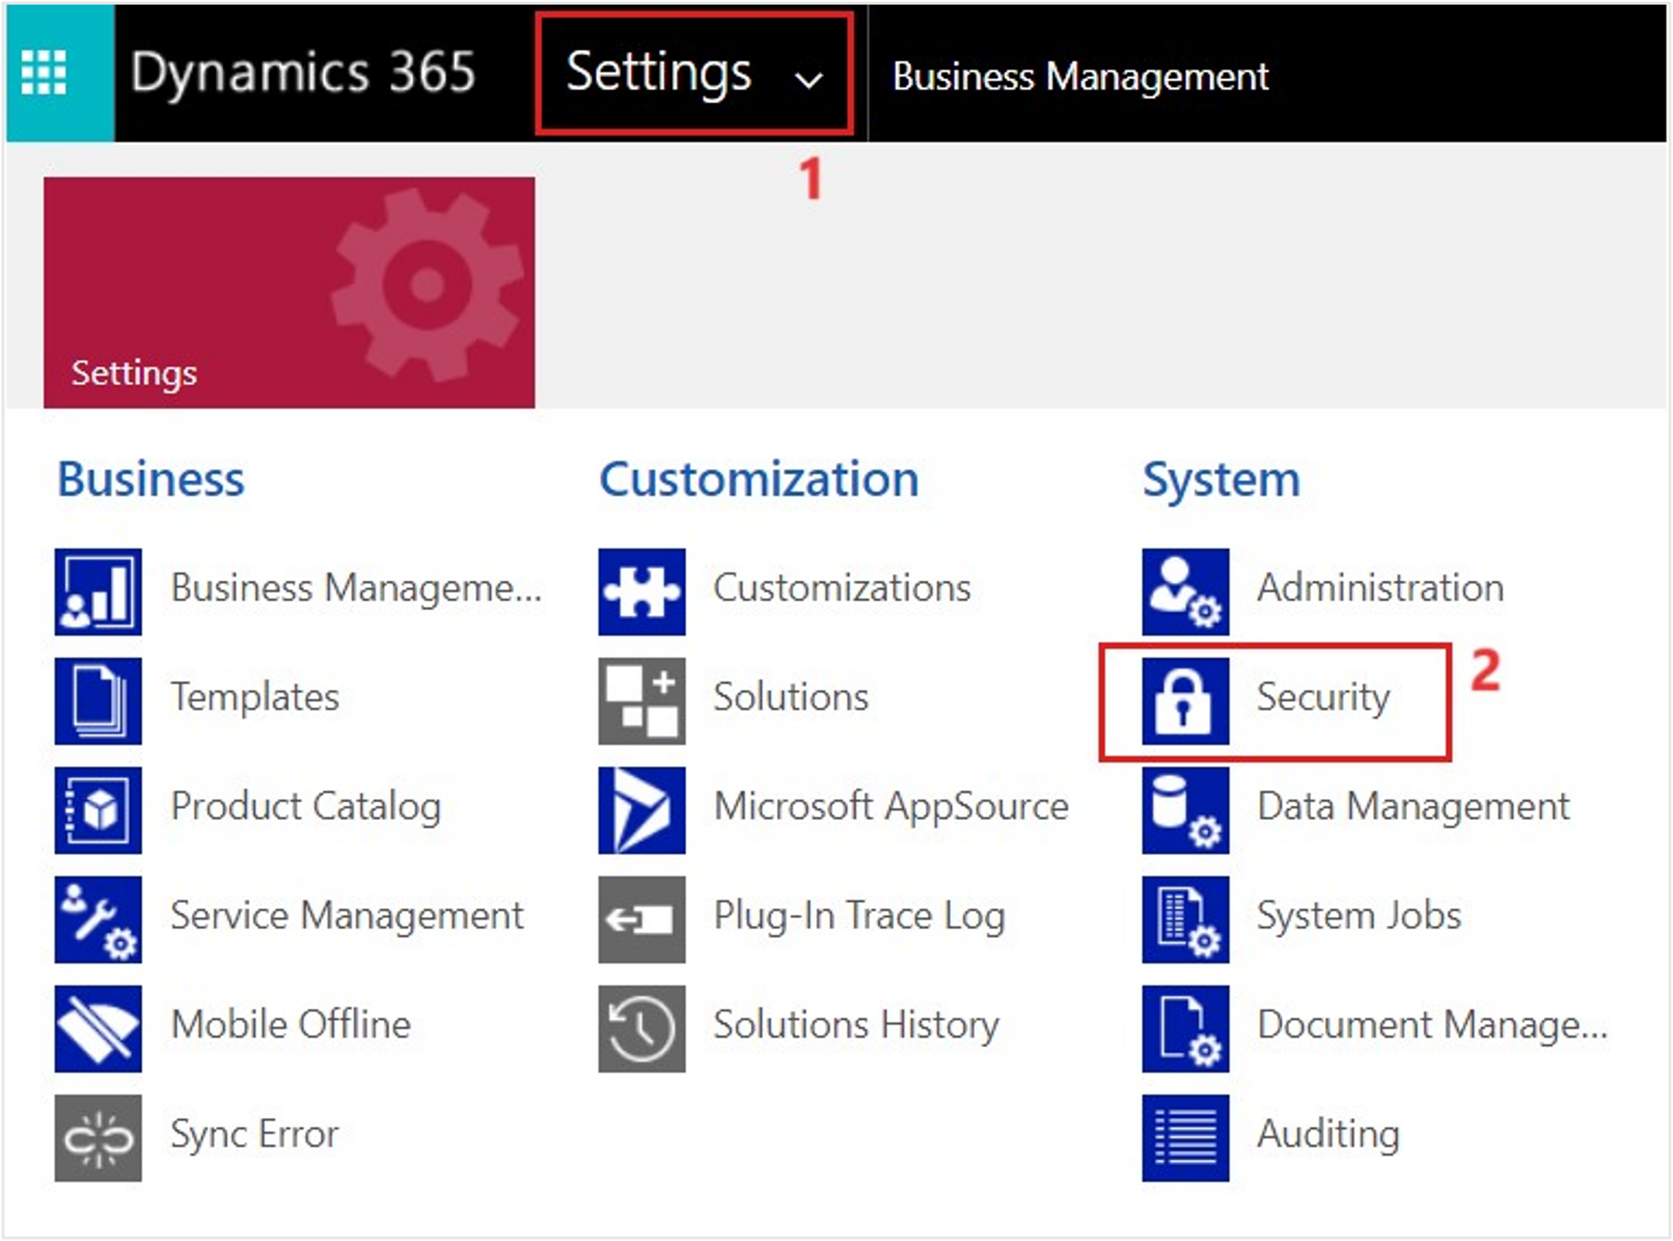Click the Customization section heading
The image size is (1673, 1241).
coord(759,479)
